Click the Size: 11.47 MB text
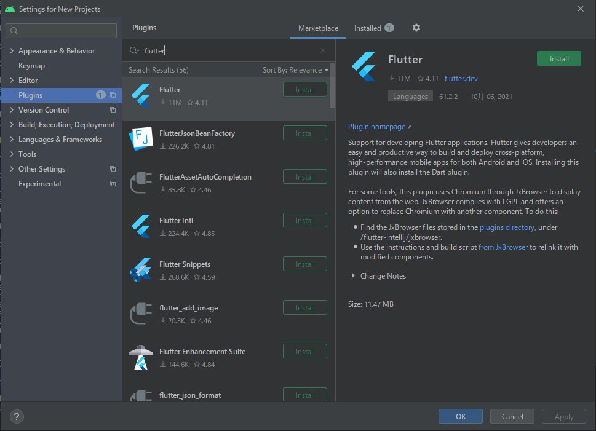This screenshot has width=596, height=431. point(371,304)
